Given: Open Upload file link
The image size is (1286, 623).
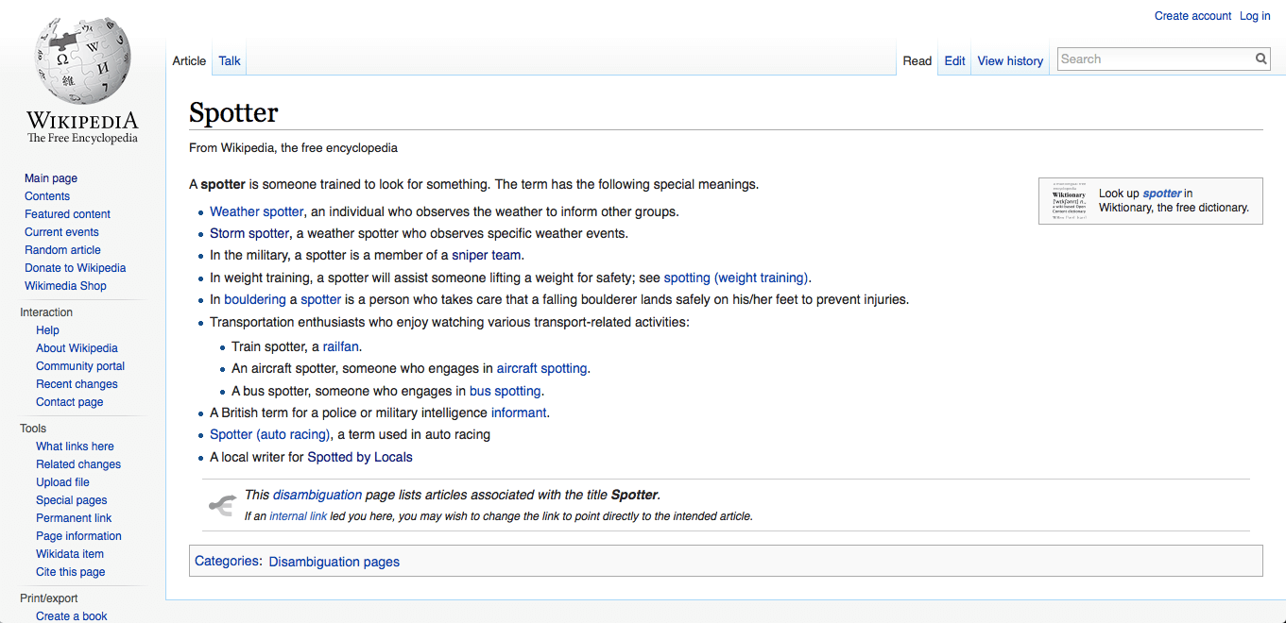Looking at the screenshot, I should click(62, 482).
